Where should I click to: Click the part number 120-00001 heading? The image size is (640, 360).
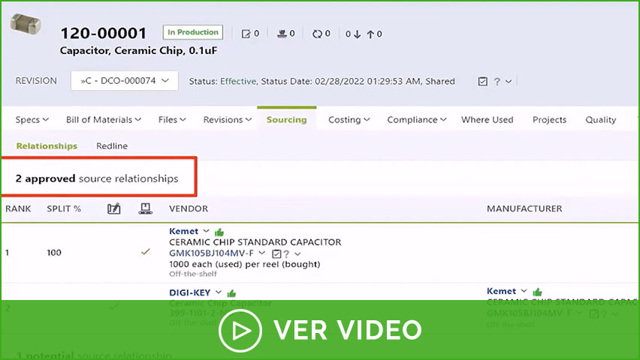click(x=103, y=34)
